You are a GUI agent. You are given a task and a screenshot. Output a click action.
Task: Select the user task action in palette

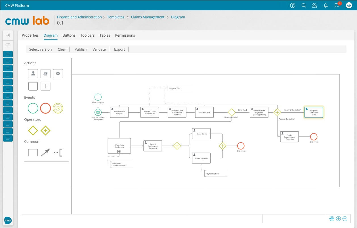pyautogui.click(x=33, y=74)
